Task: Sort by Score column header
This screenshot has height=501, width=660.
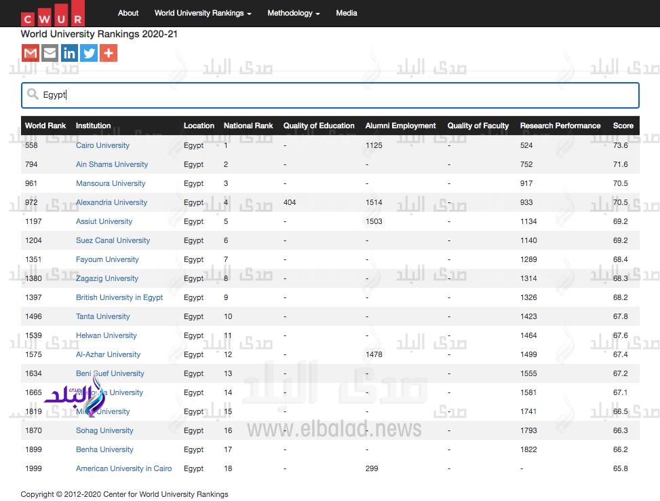Action: (x=623, y=126)
